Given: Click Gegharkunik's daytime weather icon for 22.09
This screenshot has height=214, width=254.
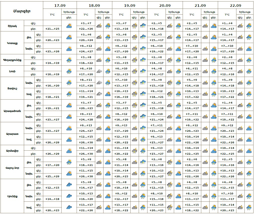Looking at the screenshot, I should point(249,60).
